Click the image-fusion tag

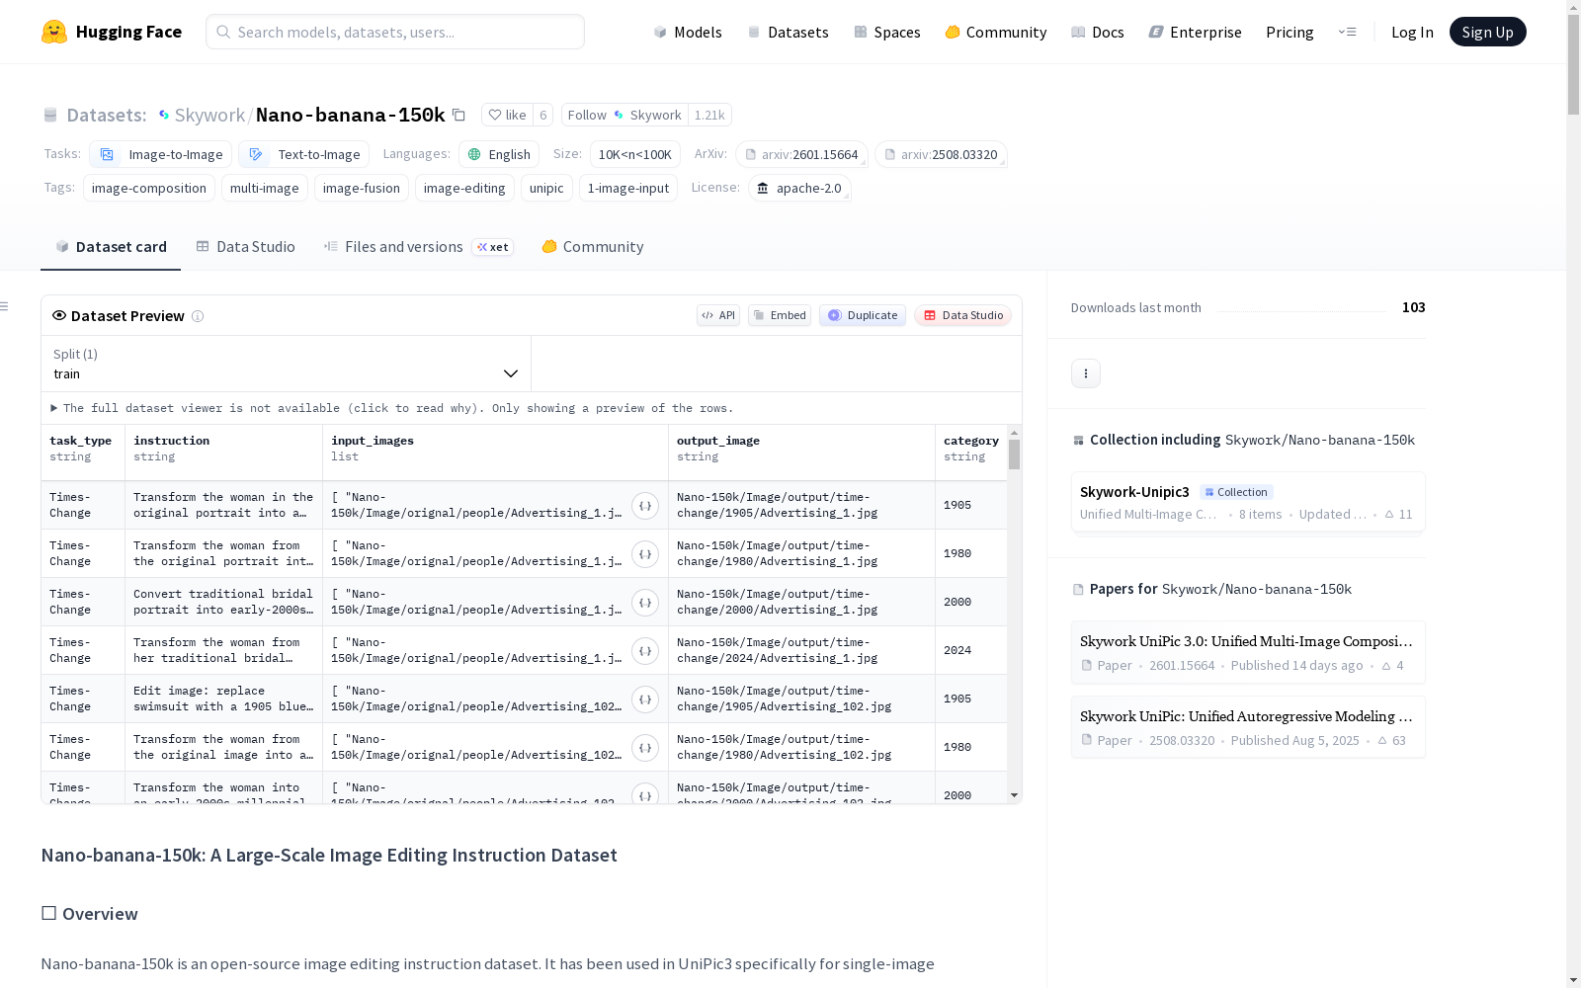pyautogui.click(x=362, y=188)
